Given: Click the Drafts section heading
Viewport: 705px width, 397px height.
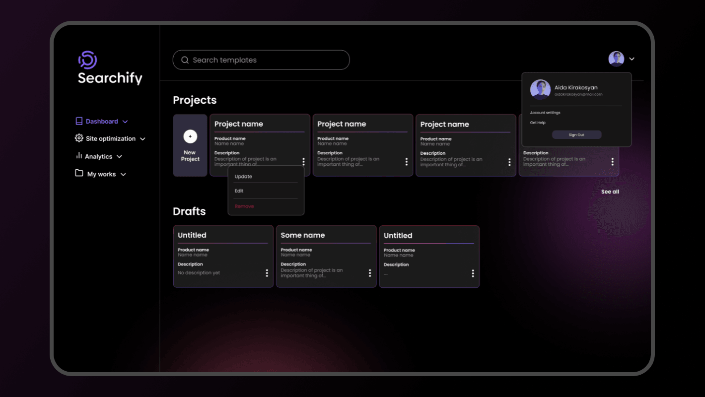Looking at the screenshot, I should click(189, 211).
